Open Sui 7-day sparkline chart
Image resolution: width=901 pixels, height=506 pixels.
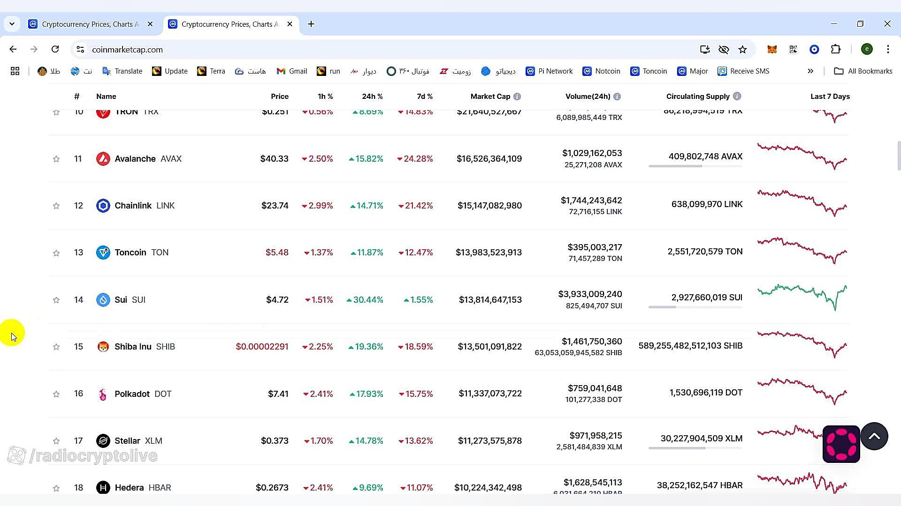[x=802, y=297]
